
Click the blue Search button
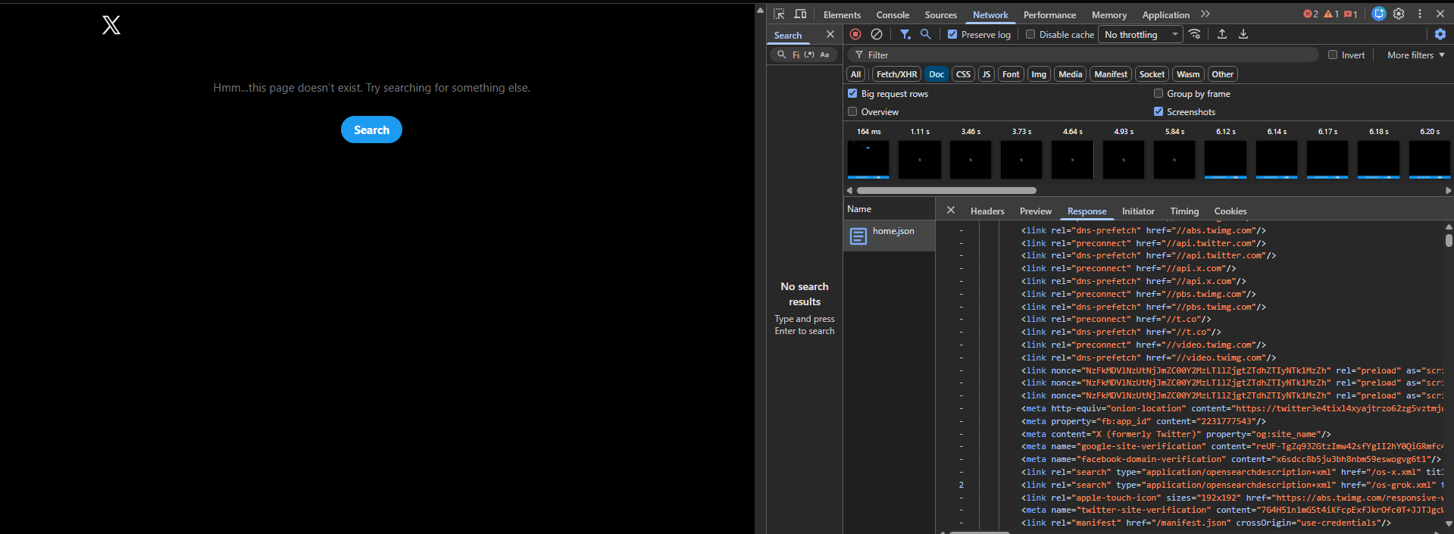(371, 130)
